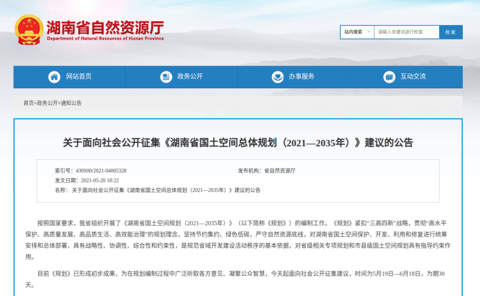Viewport: 480px width, 296px height.
Task: Click 政务公开 in the breadcrumb trail
Action: click(x=47, y=103)
